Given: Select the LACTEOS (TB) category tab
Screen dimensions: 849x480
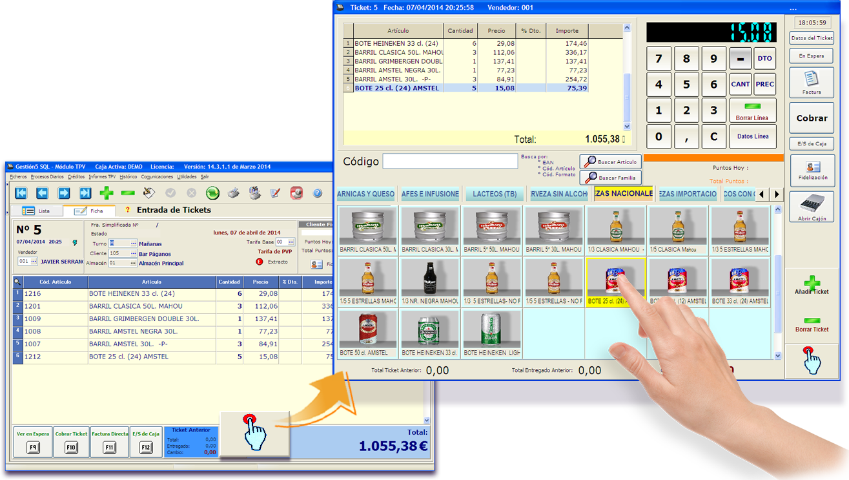Looking at the screenshot, I should [x=494, y=194].
